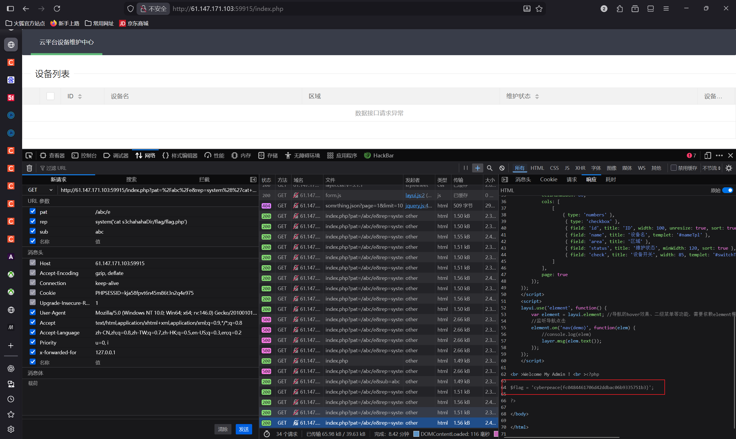Switch to the Cookie tab

point(548,180)
